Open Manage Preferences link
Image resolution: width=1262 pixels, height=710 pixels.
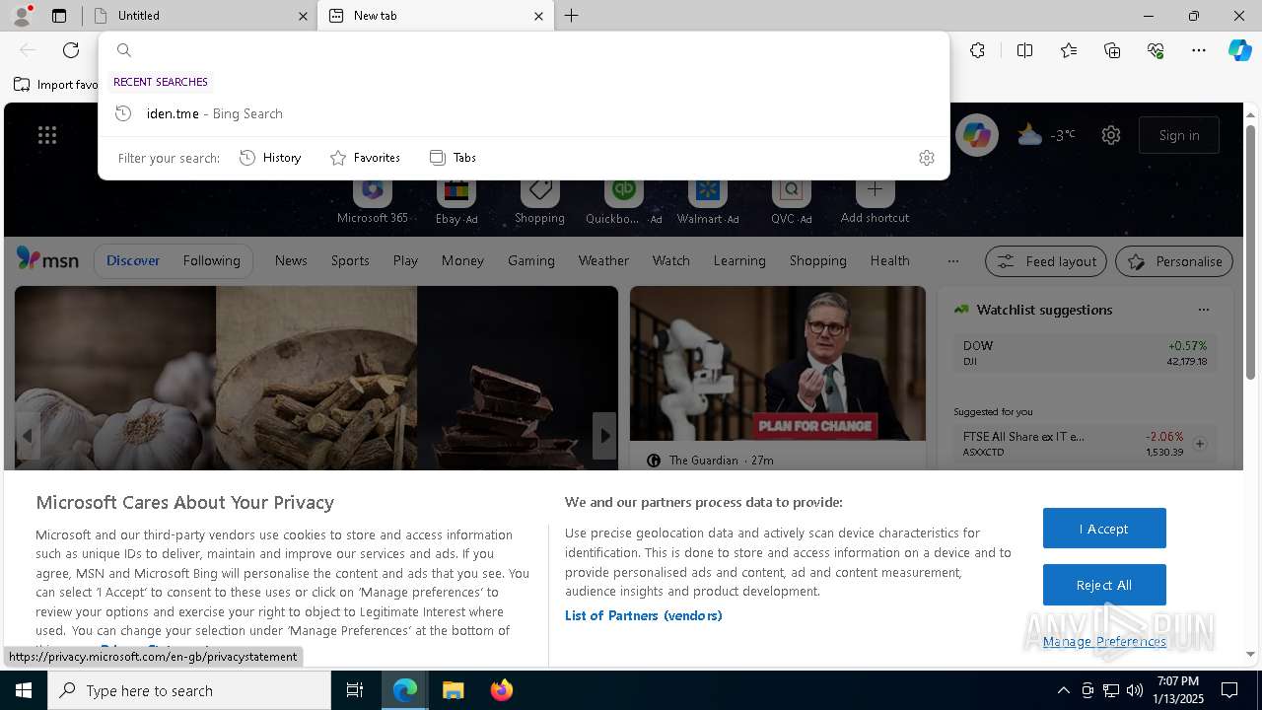click(1104, 641)
